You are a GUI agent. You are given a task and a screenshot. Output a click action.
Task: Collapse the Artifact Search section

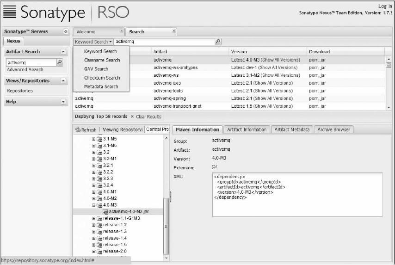(63, 52)
